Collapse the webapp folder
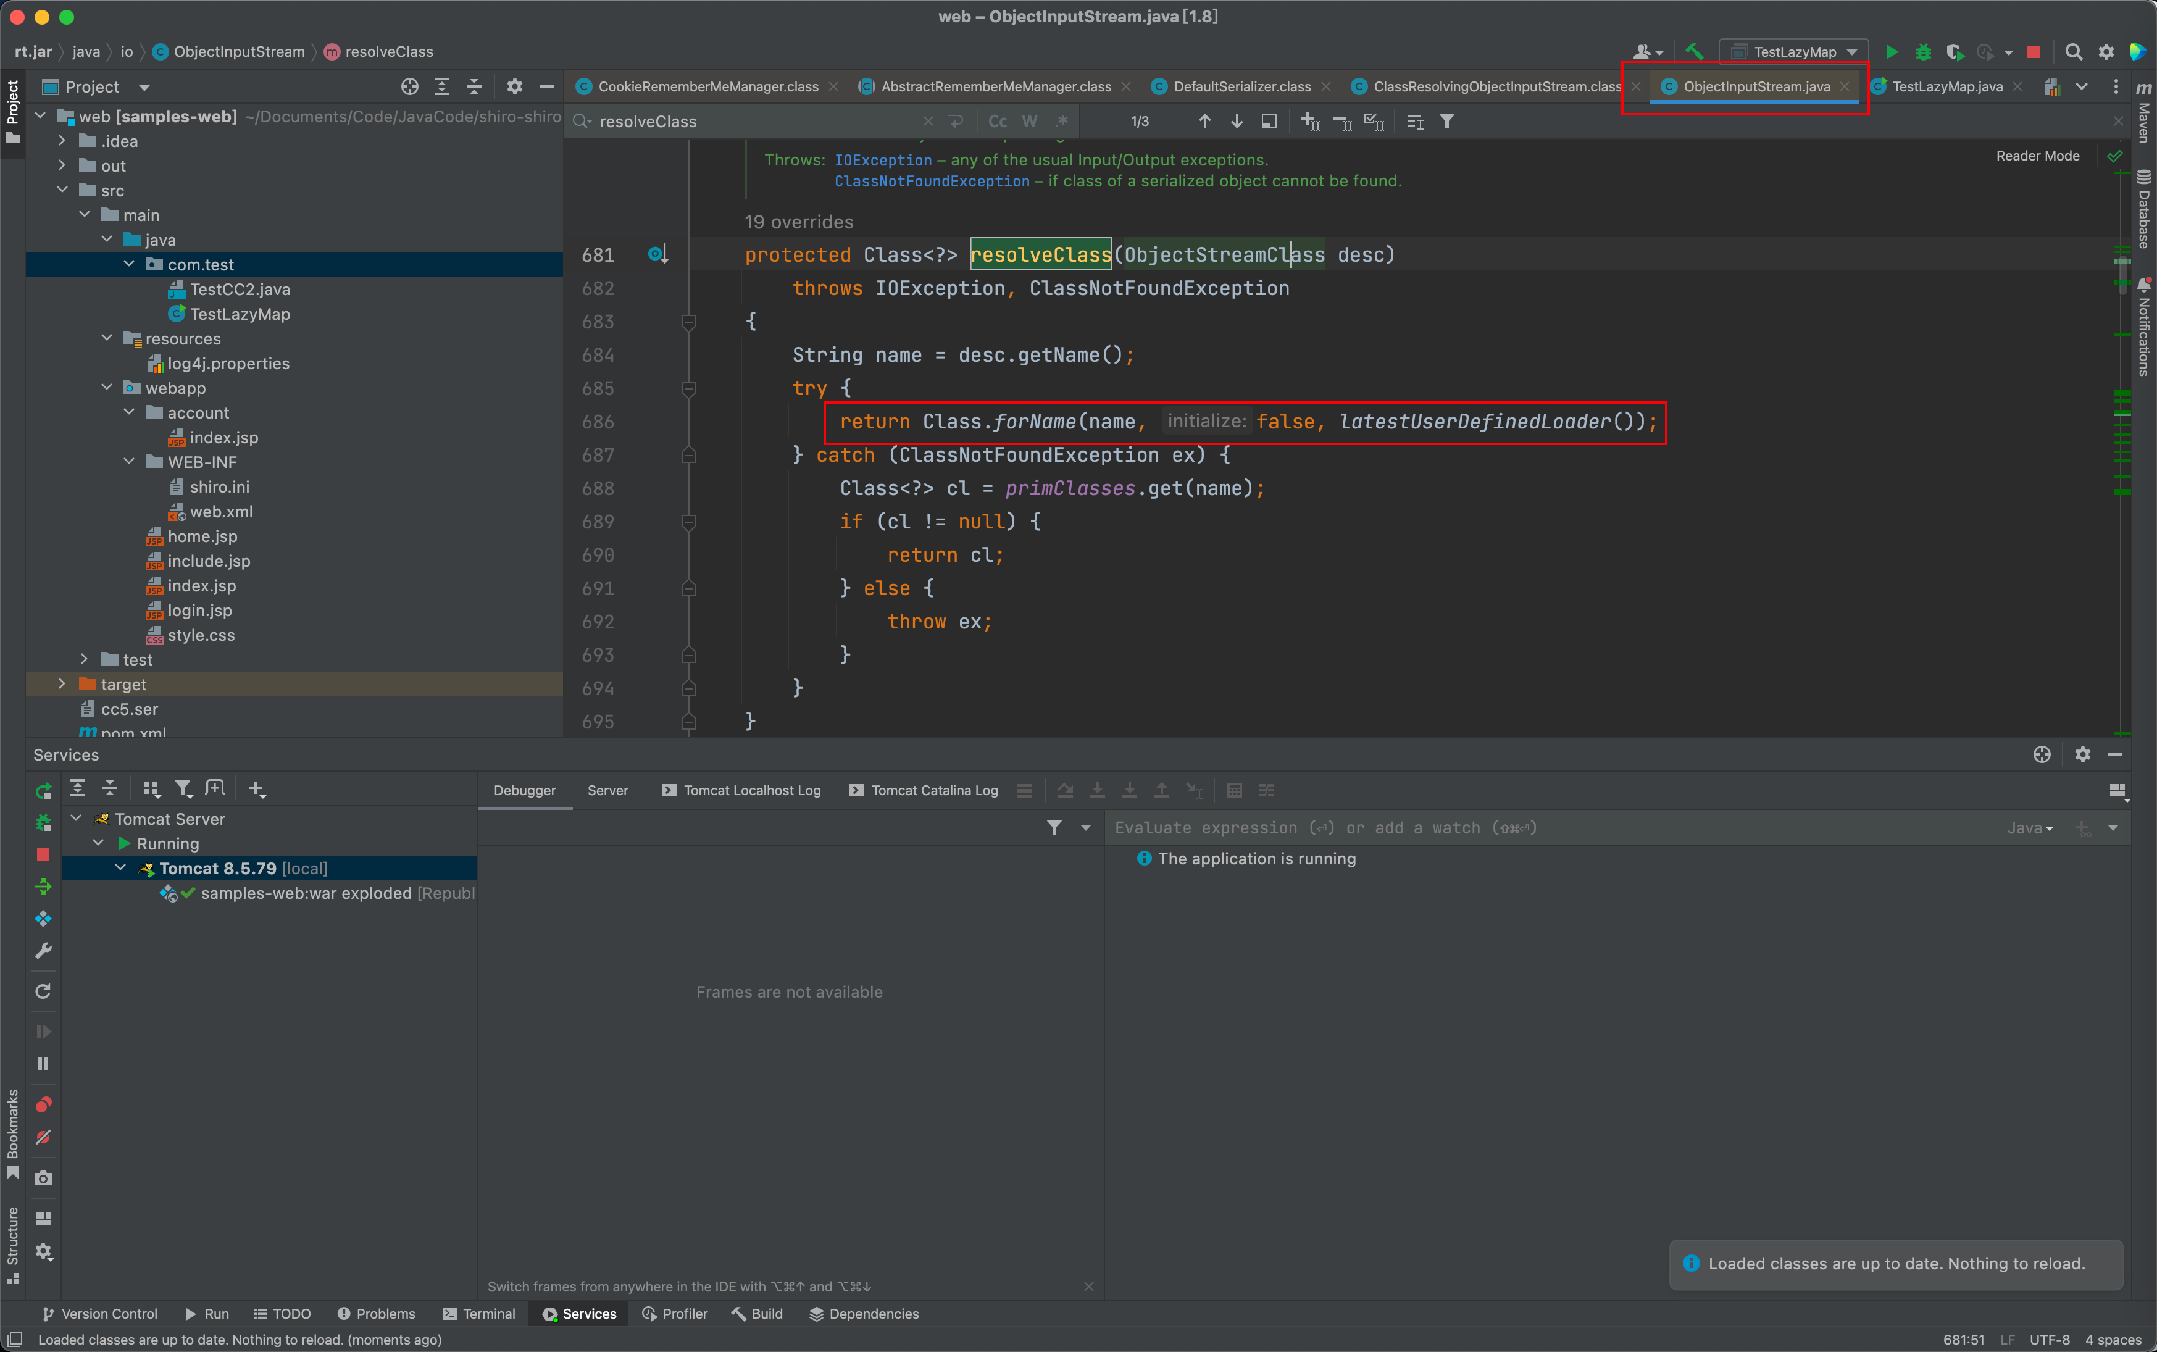Screen dimensions: 2157x1352 (x=107, y=388)
